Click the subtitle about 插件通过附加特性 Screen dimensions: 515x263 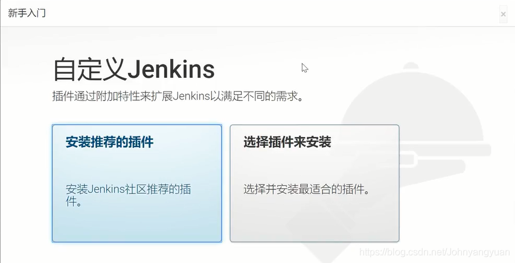pyautogui.click(x=178, y=97)
